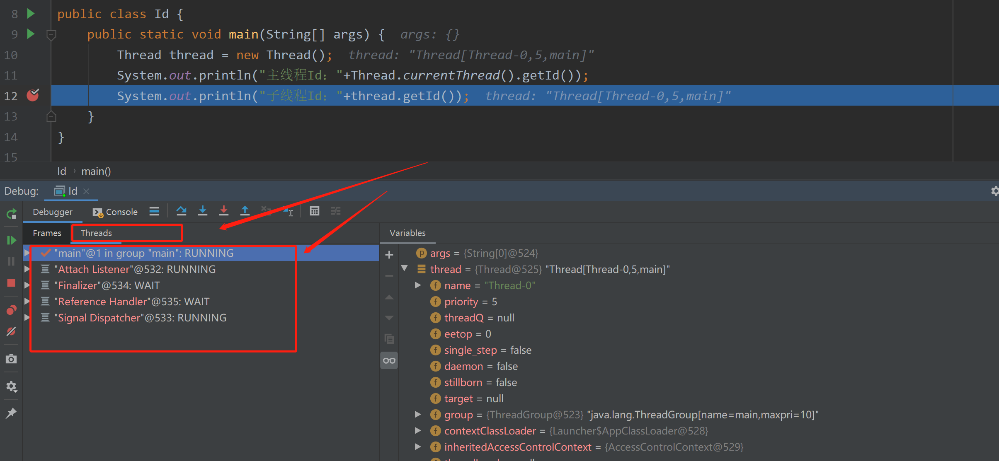Select the stillborn = false field
The height and width of the screenshot is (461, 999).
pos(699,382)
